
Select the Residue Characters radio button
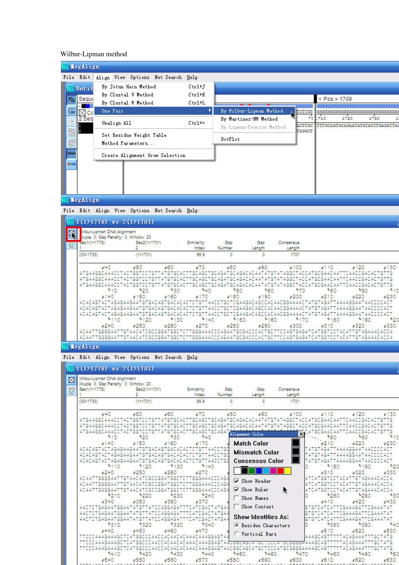tap(237, 525)
